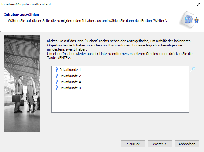The width and height of the screenshot is (204, 152).
Task: Click the train station photo on the left
Action: tap(22, 83)
